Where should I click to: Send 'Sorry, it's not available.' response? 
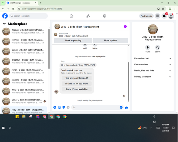pos(77,89)
